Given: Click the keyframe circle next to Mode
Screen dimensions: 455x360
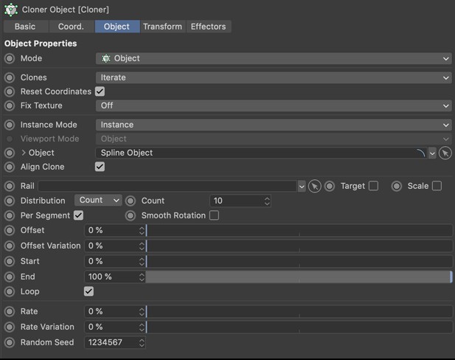Looking at the screenshot, I should coord(10,58).
